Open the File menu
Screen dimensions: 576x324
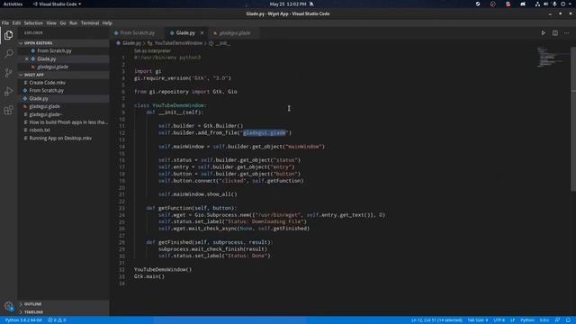5,23
